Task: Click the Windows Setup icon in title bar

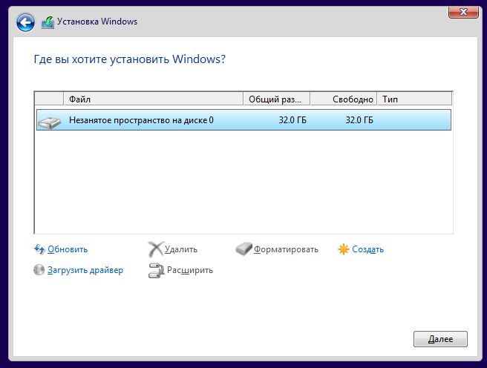Action: tap(48, 22)
